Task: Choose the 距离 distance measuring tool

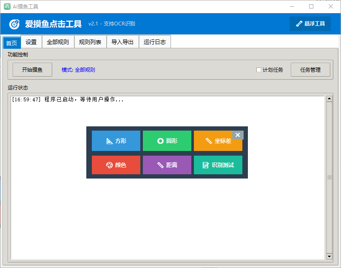Action: tap(167, 165)
